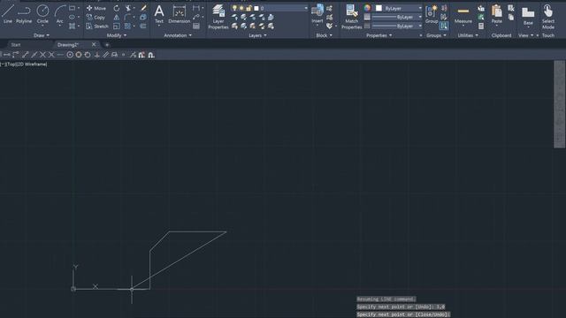The image size is (566, 318).
Task: Close the Drawing2 tab
Action: point(94,44)
